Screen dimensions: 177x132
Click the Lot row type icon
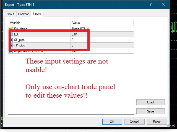[12, 34]
